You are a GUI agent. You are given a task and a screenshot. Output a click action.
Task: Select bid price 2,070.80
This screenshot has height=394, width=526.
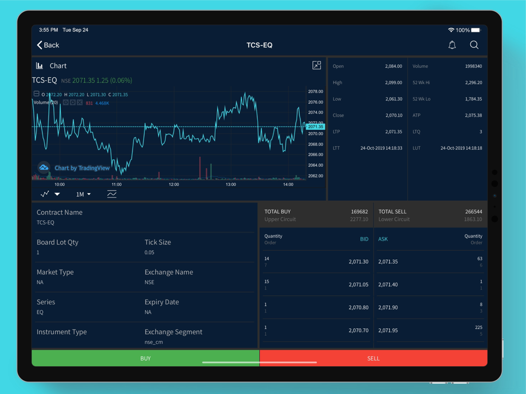click(x=358, y=307)
